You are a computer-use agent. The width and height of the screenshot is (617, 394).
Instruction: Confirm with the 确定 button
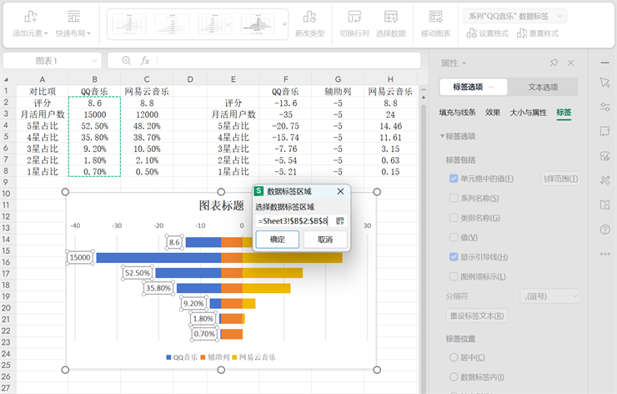(277, 240)
